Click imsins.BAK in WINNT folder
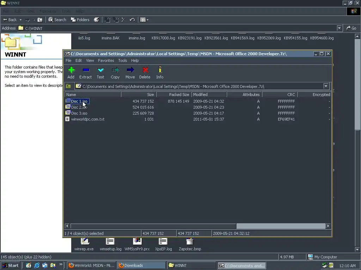 (x=110, y=38)
